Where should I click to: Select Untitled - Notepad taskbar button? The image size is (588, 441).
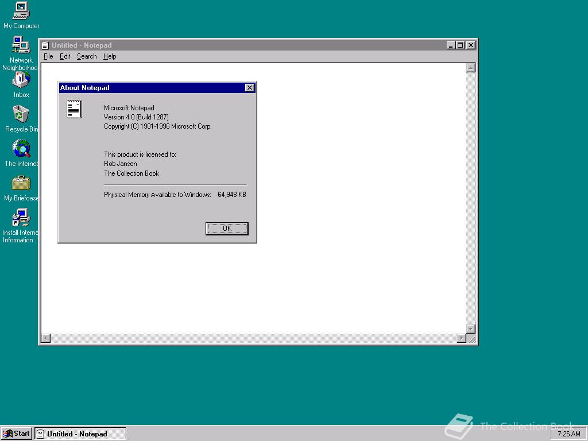coord(80,434)
